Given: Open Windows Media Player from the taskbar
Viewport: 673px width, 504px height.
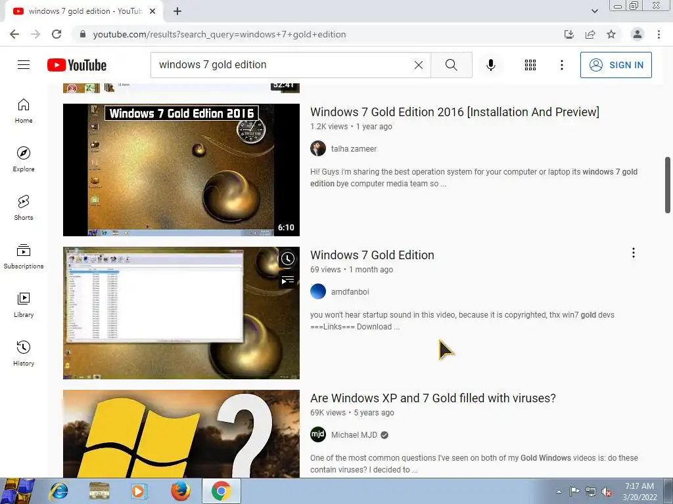Looking at the screenshot, I should click(139, 491).
